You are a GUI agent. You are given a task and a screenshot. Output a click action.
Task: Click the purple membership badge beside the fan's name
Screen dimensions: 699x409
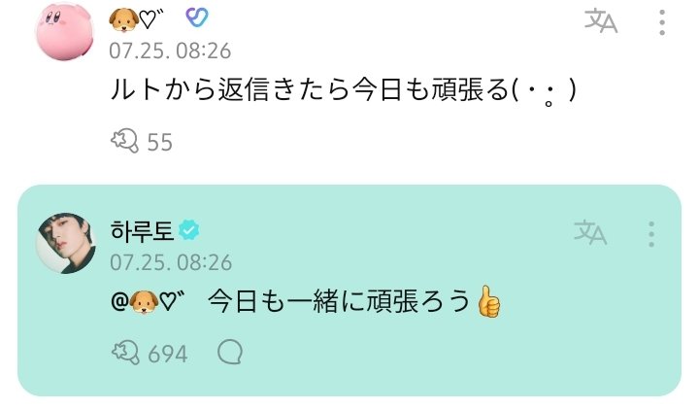[x=196, y=18]
